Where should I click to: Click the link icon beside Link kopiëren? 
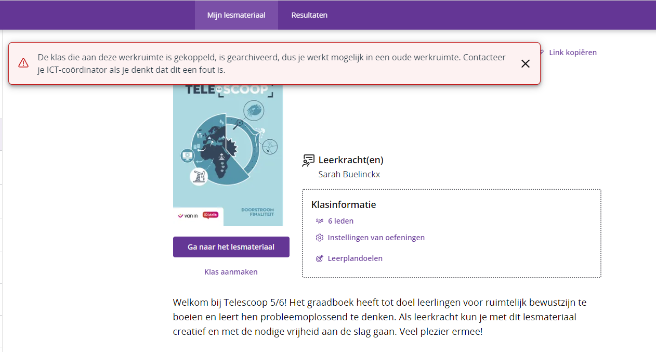point(542,53)
